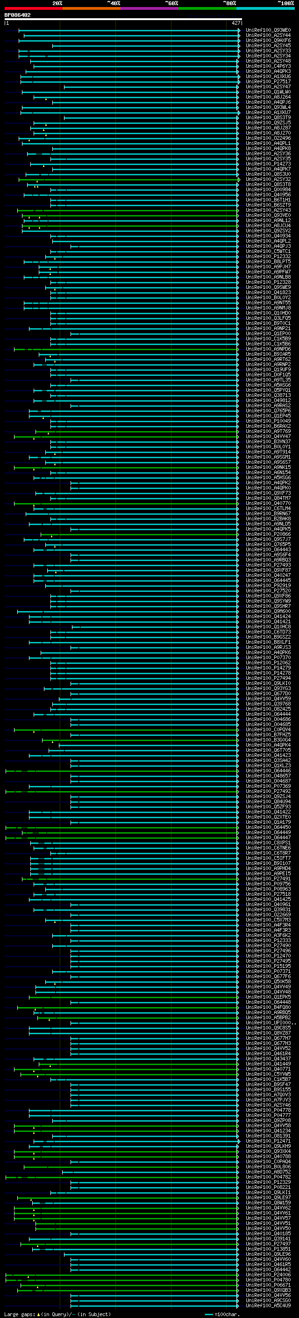Select the UniRef100_Q9LKI0 label
Image resolution: width=299 pixels, height=1318 pixels.
click(x=268, y=684)
